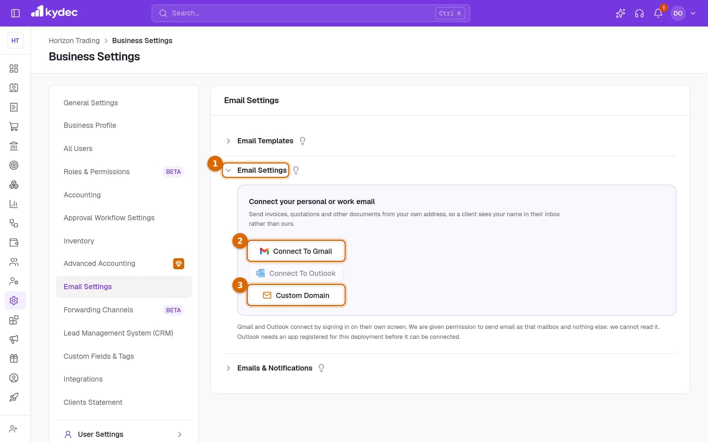Image resolution: width=708 pixels, height=442 pixels.
Task: Open the AI sparkle icon in the header
Action: (x=621, y=13)
